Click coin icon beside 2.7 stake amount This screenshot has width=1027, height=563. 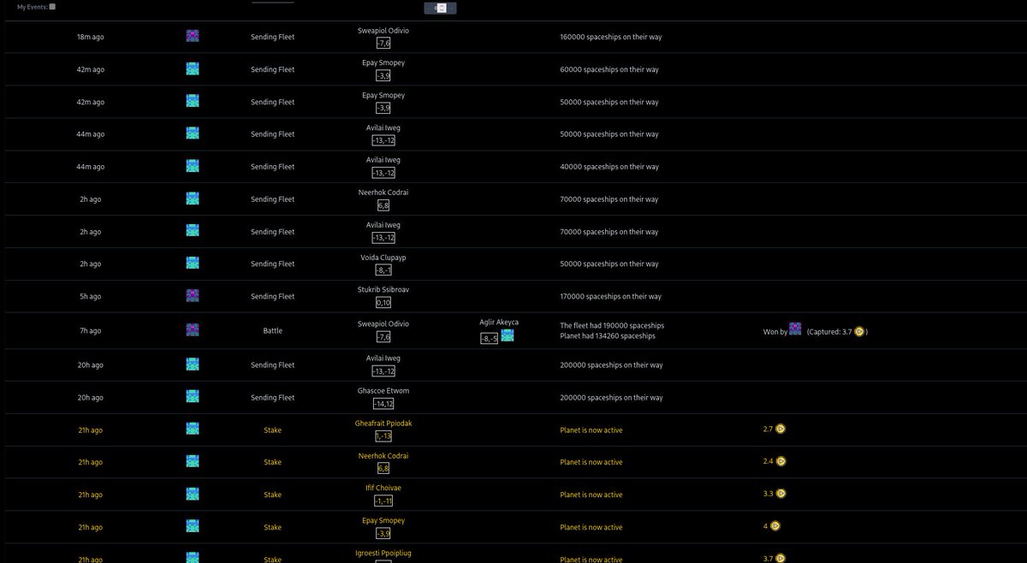pos(781,429)
